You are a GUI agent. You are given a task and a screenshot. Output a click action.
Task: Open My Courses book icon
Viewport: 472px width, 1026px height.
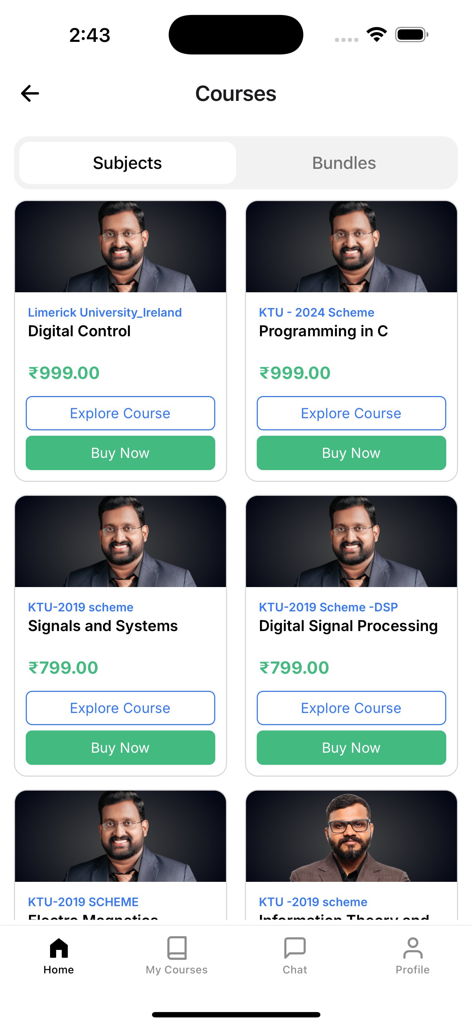[177, 948]
